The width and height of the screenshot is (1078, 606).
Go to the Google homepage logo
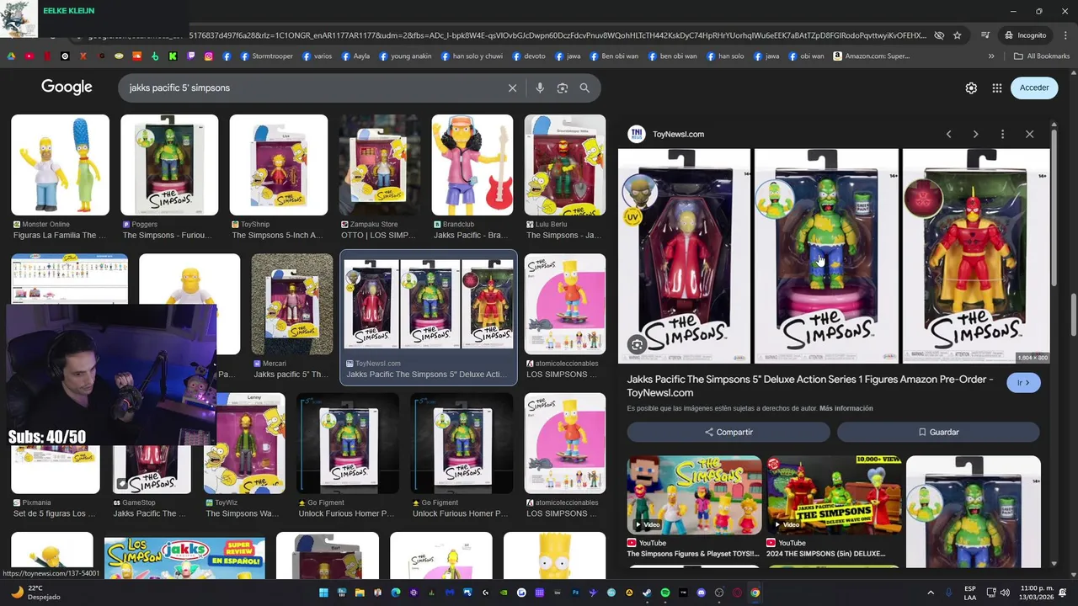tap(67, 88)
